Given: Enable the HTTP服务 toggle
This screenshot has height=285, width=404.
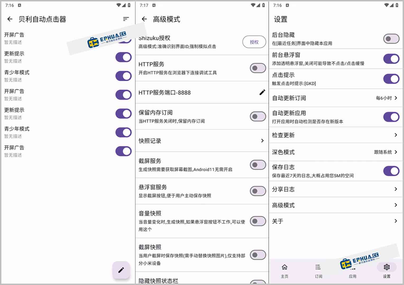Looking at the screenshot, I should click(258, 68).
